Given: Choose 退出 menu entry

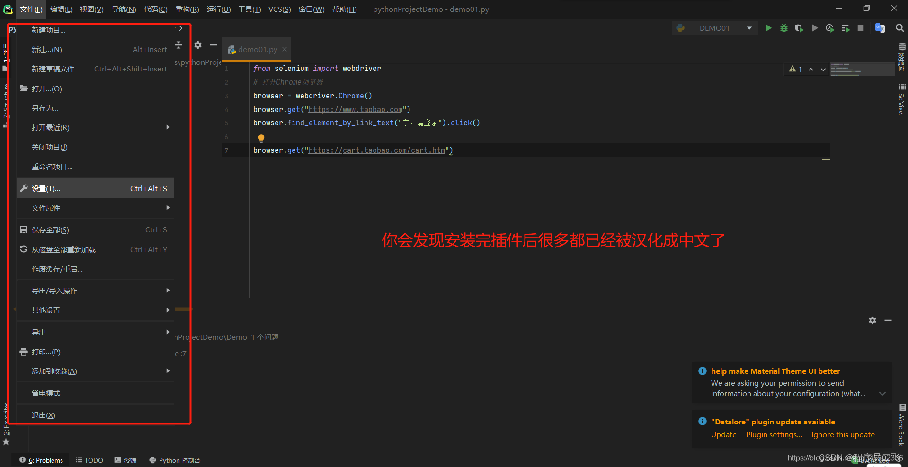Looking at the screenshot, I should 96,415.
